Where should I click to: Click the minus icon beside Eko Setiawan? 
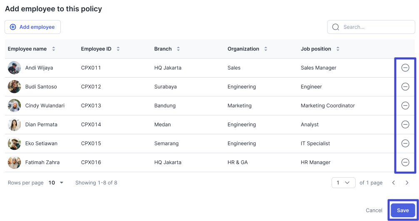pos(405,143)
